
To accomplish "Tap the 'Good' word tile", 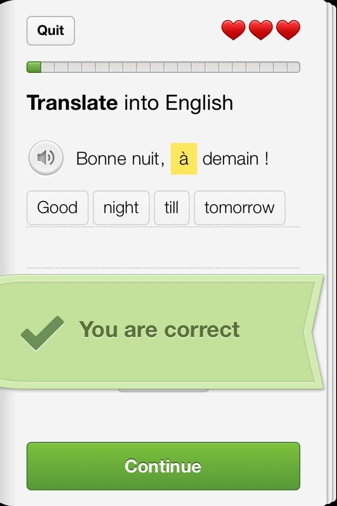I will point(57,208).
